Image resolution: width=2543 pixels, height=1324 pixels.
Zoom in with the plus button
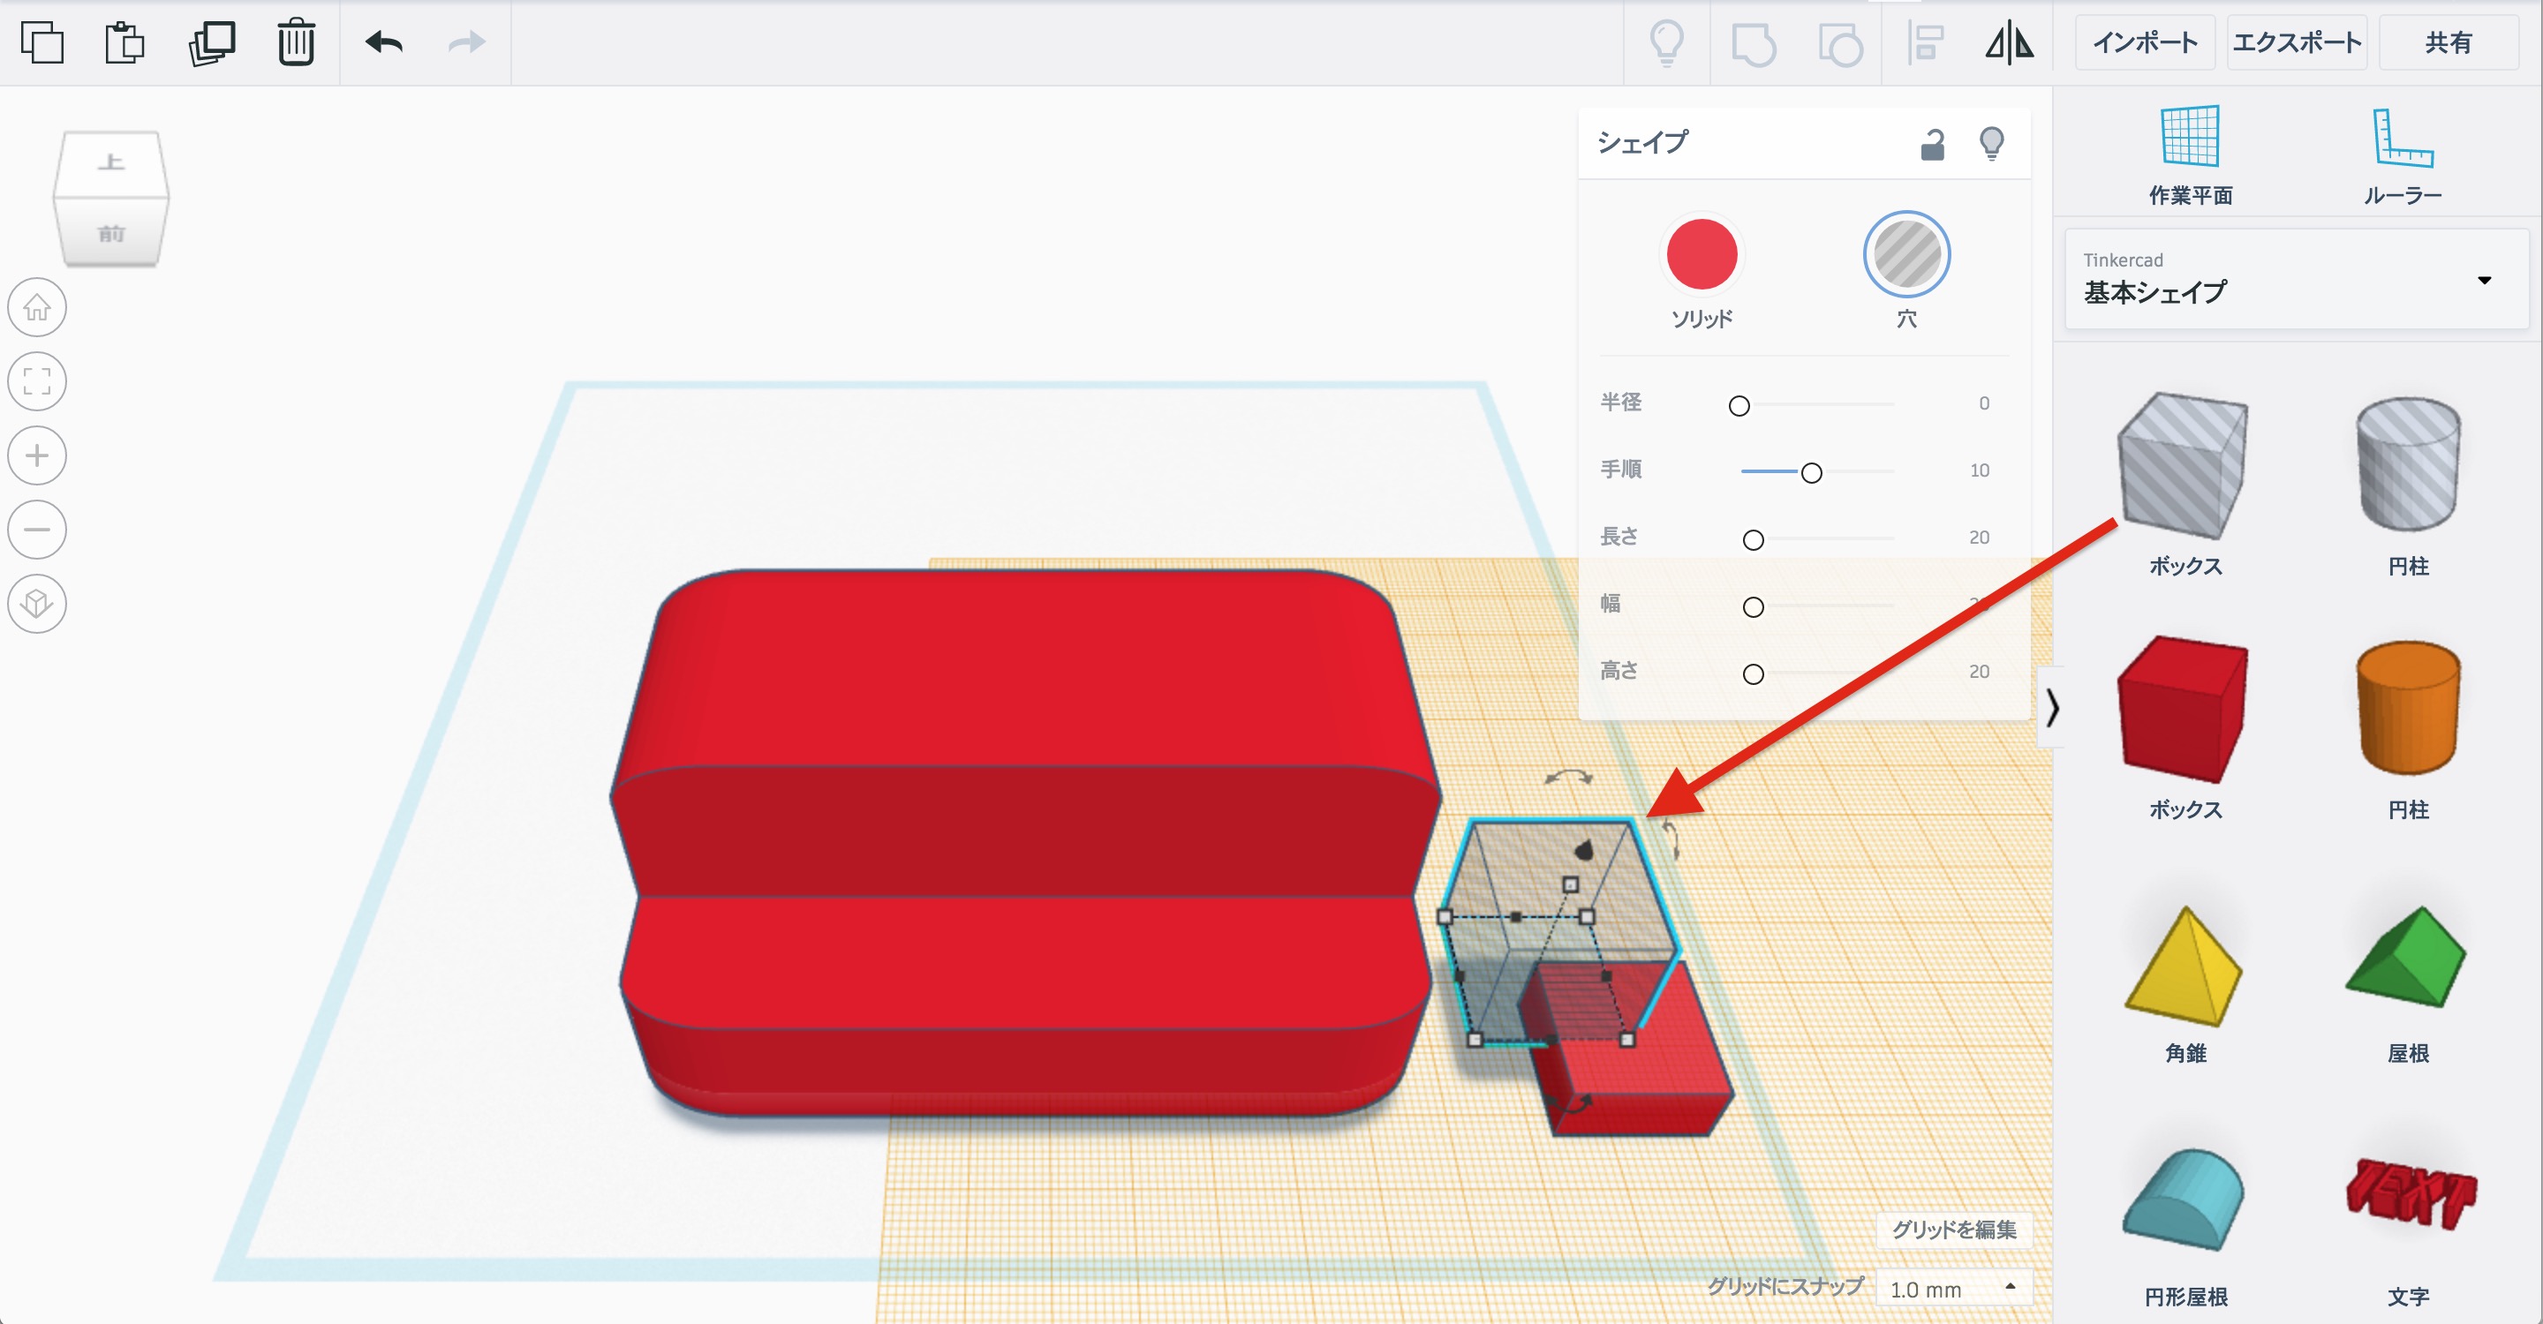click(37, 455)
